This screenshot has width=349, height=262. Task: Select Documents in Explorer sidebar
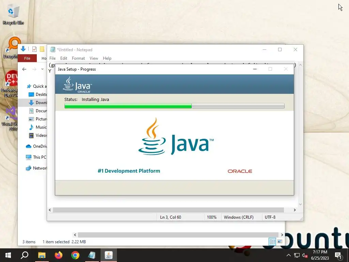pos(37,111)
